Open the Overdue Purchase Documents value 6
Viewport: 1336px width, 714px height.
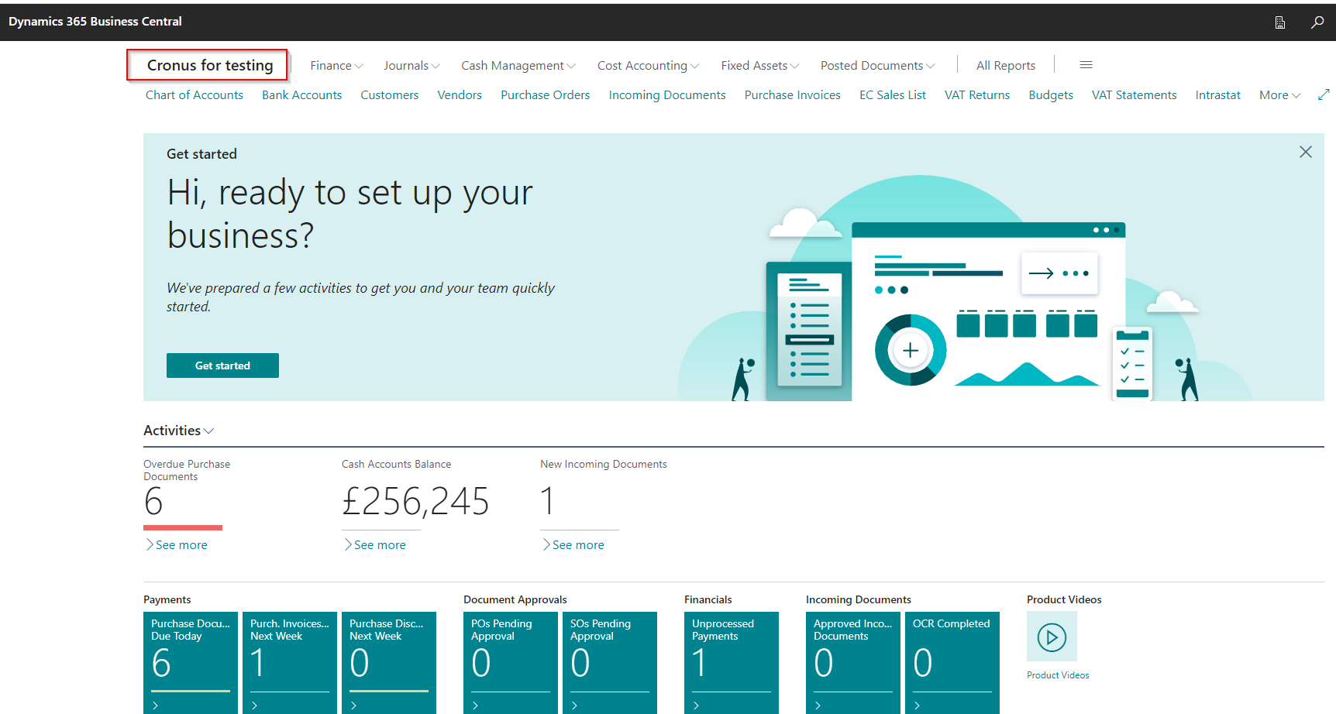(x=153, y=502)
